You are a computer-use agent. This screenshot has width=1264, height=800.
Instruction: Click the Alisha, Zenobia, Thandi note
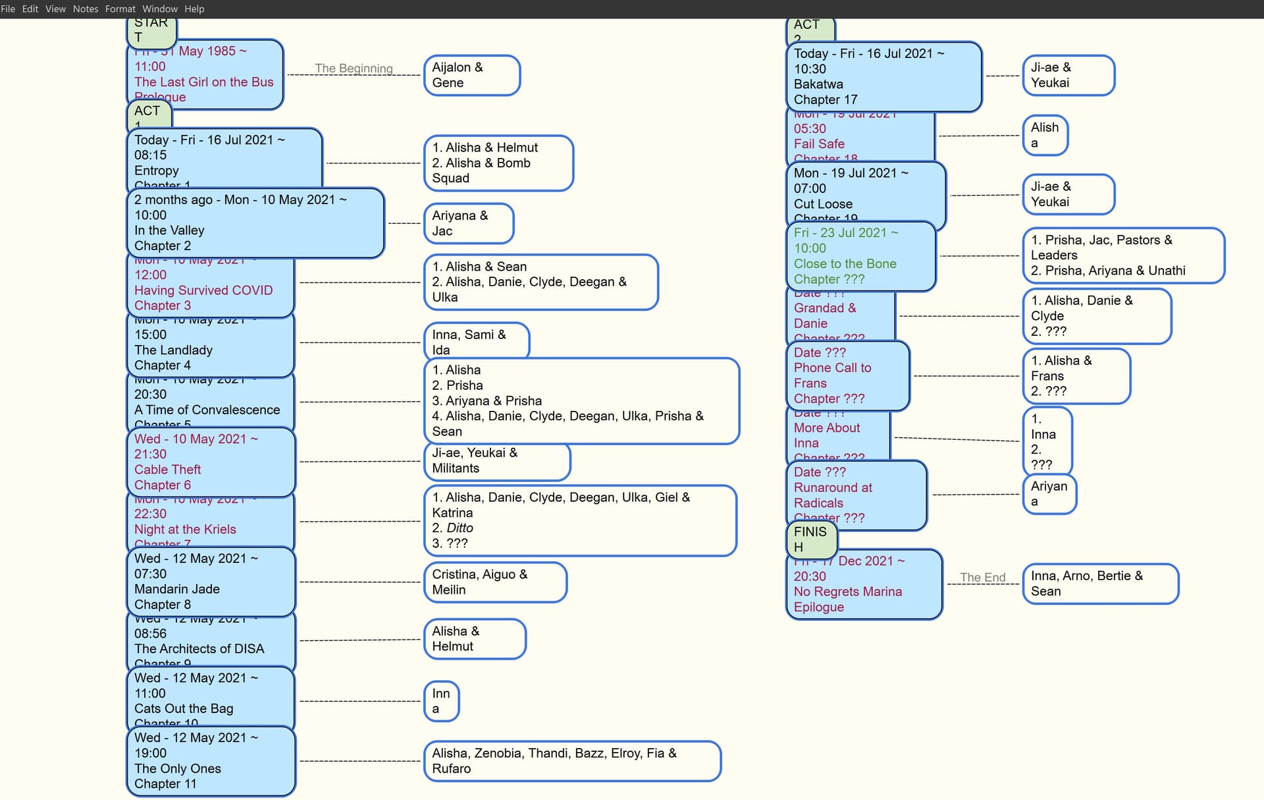[x=572, y=761]
